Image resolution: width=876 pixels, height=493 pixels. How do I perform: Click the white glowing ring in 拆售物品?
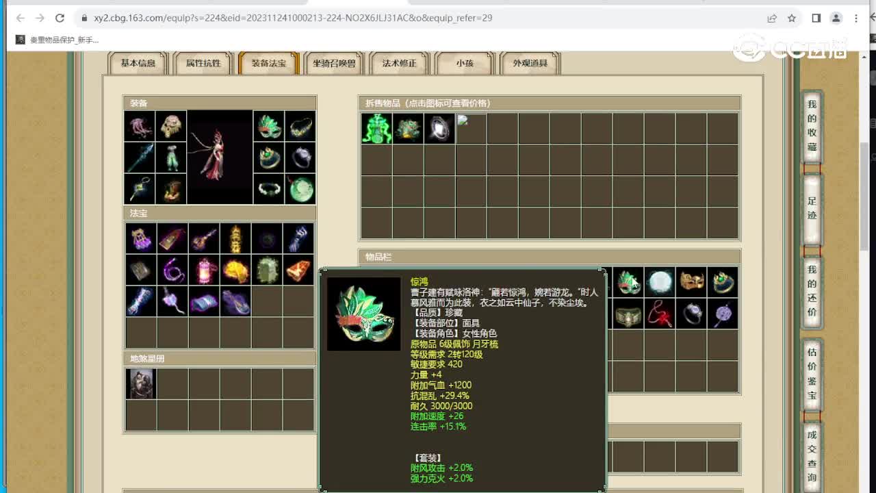coord(439,129)
